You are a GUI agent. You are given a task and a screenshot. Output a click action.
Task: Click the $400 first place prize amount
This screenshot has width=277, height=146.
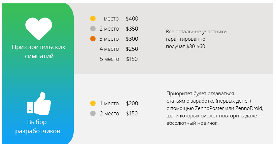click(132, 19)
